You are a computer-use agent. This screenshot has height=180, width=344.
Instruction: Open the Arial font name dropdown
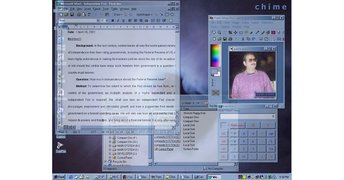pyautogui.click(x=97, y=21)
